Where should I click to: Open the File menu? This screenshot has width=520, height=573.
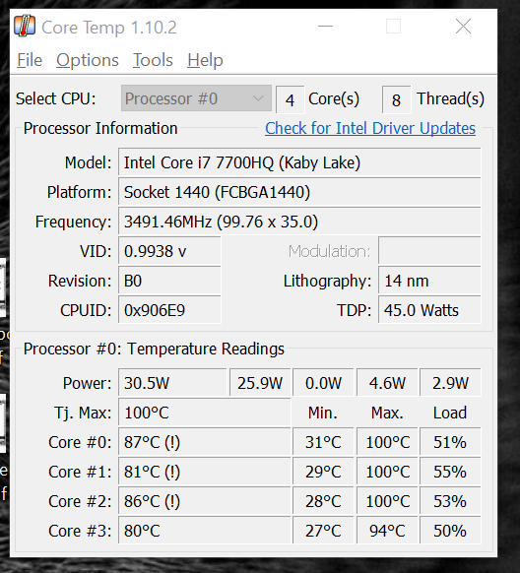[x=30, y=60]
